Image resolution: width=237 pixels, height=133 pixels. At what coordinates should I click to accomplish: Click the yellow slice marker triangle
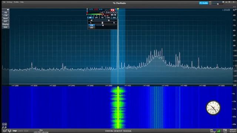tap(118, 9)
